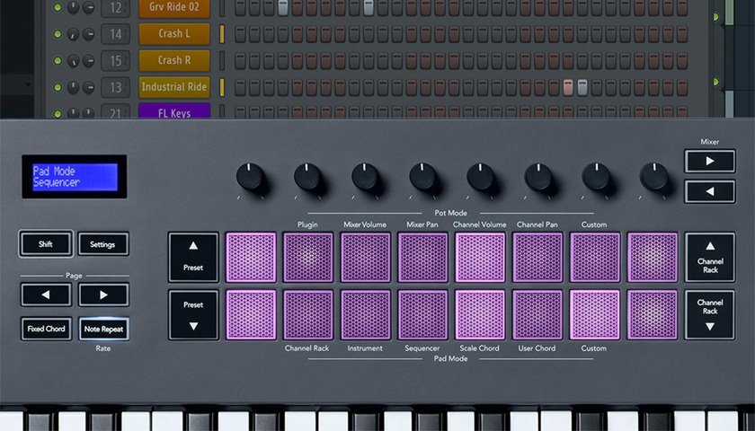Toggle the Industrial Ride channel select indicator
The width and height of the screenshot is (755, 431).
(222, 88)
